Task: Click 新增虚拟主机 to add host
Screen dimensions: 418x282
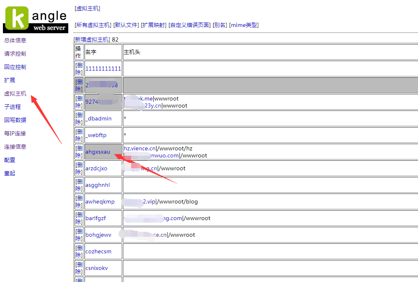Action: coord(92,39)
